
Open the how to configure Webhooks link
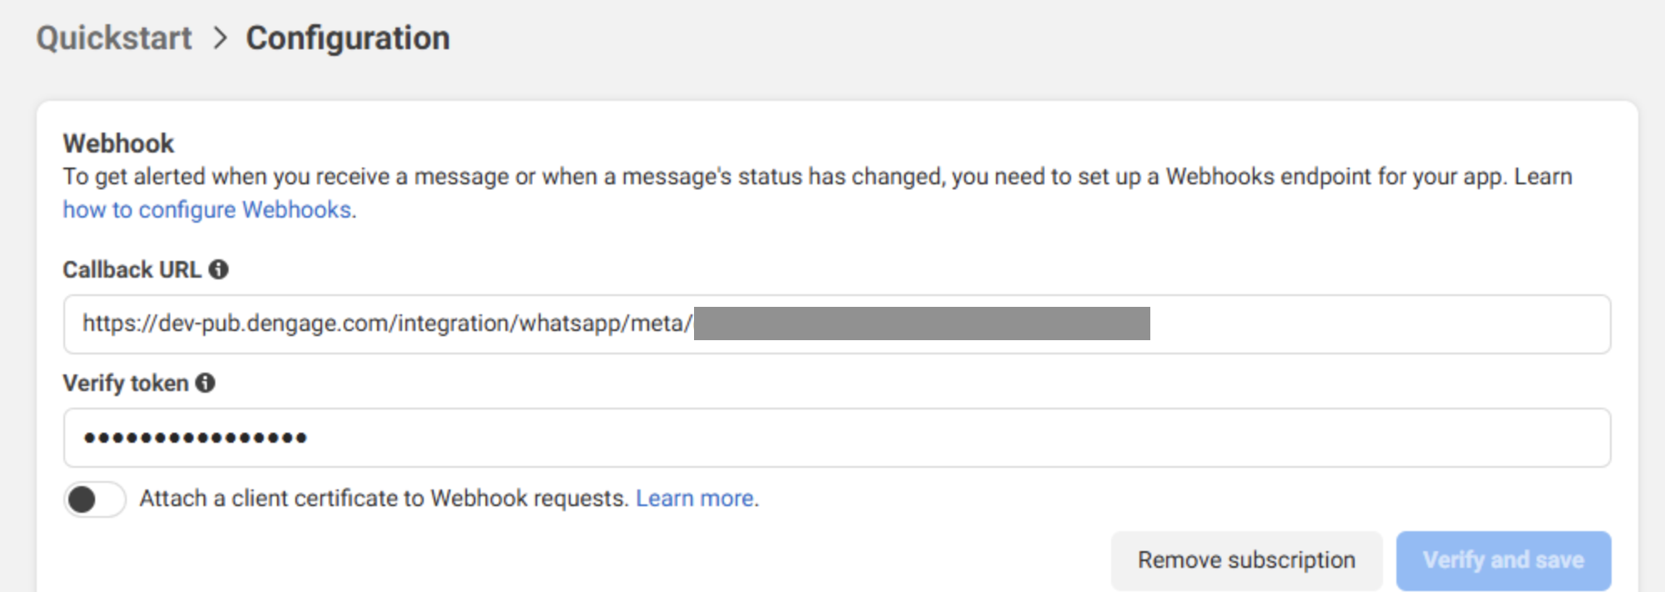coord(208,210)
